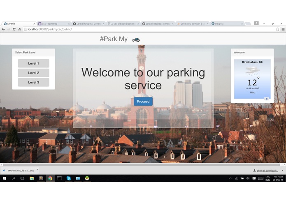Click Chrome user profile icon
Viewport: 286px width, 203px height.
coord(256,23)
